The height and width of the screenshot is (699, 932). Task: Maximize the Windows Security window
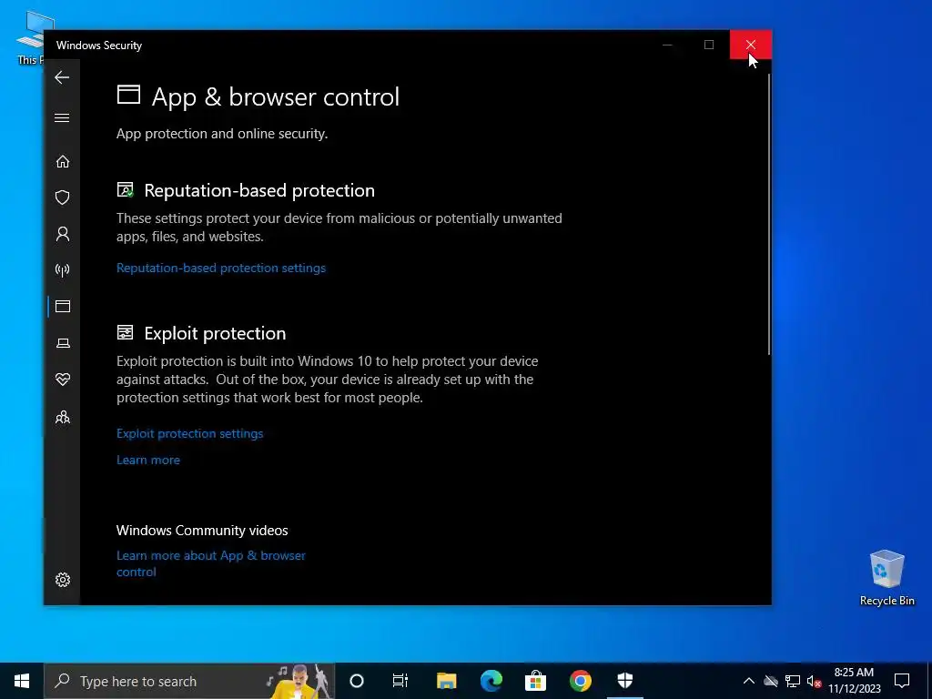click(708, 45)
